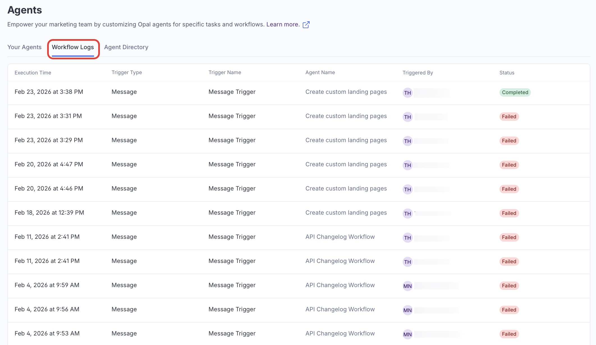This screenshot has width=596, height=345.
Task: Click the Execution Time column header
Action: pos(33,73)
